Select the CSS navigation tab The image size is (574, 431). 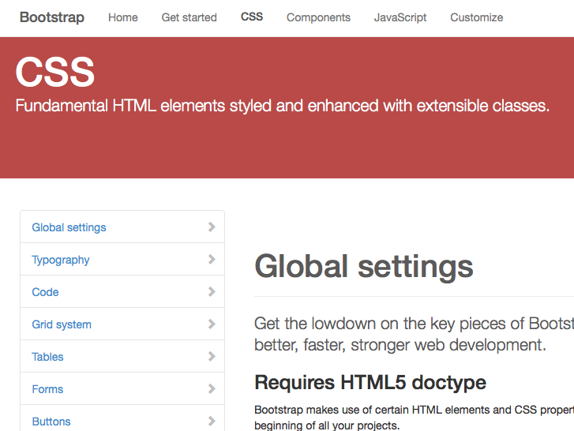[x=252, y=17]
